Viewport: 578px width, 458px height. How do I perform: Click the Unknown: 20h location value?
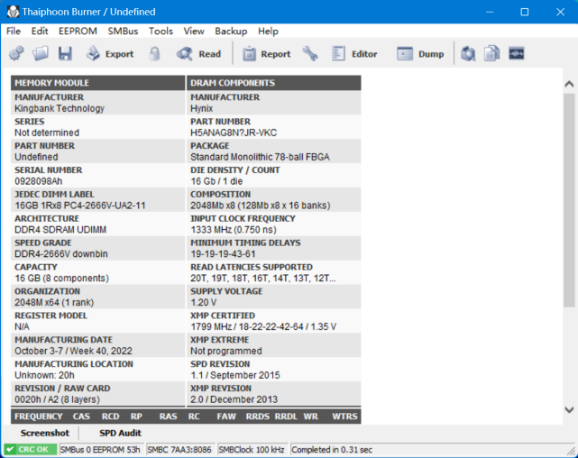point(44,375)
